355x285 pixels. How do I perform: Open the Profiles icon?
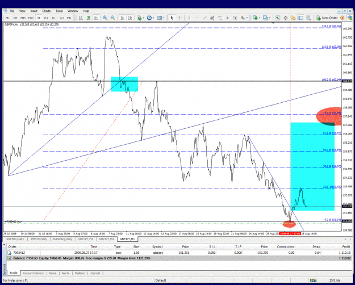[x=266, y=18]
